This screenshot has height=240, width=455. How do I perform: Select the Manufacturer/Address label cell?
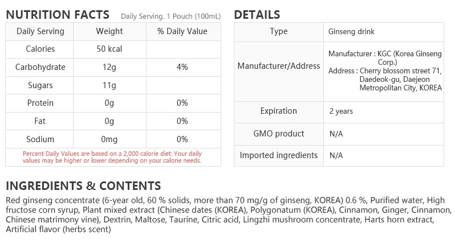point(279,66)
